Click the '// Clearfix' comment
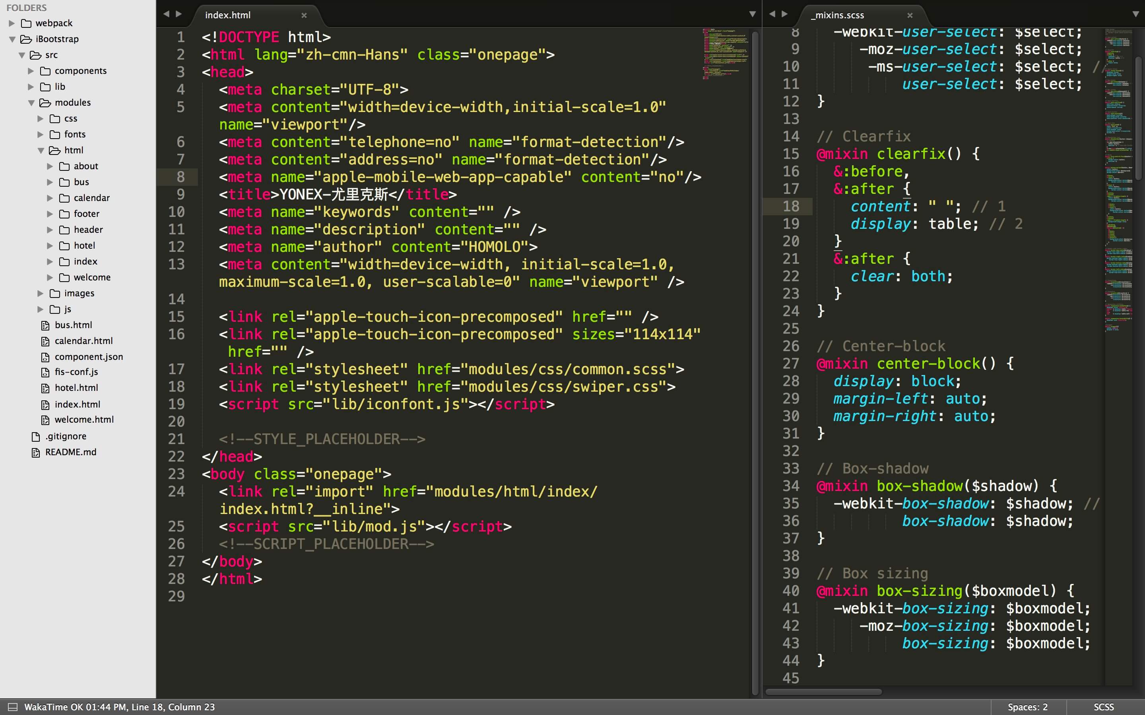 [x=864, y=136]
